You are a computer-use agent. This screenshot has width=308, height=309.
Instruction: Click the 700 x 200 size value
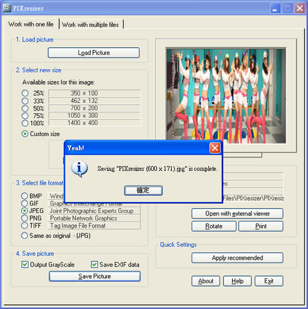click(x=95, y=108)
